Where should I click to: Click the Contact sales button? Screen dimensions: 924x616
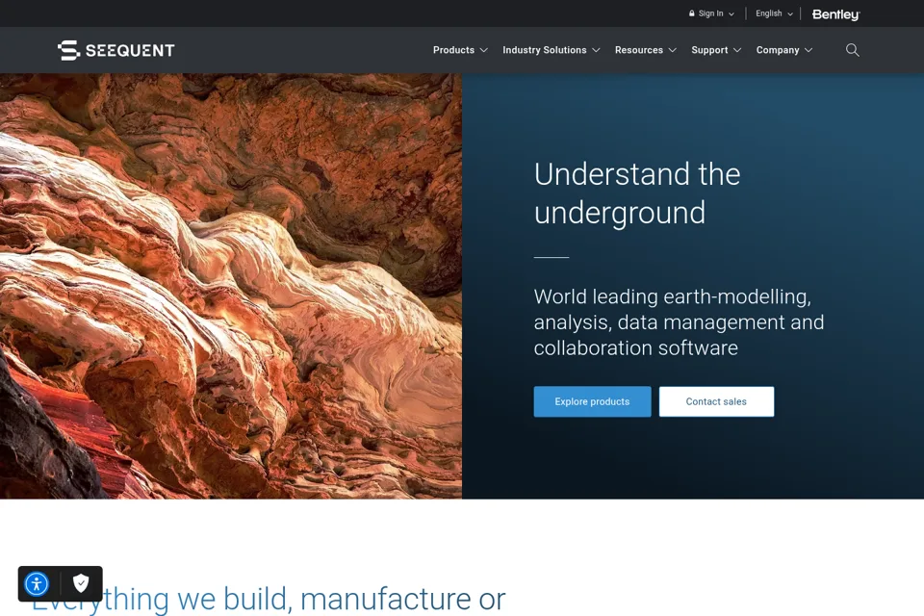[x=716, y=401]
